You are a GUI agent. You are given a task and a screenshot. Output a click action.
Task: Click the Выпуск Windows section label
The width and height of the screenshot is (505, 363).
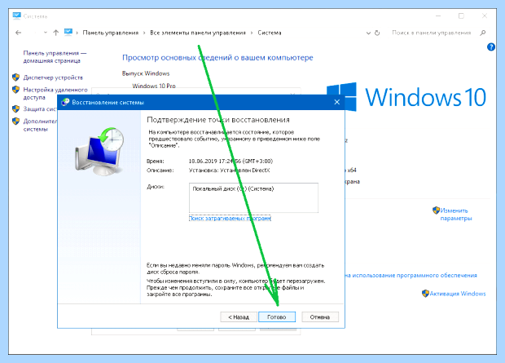point(146,73)
